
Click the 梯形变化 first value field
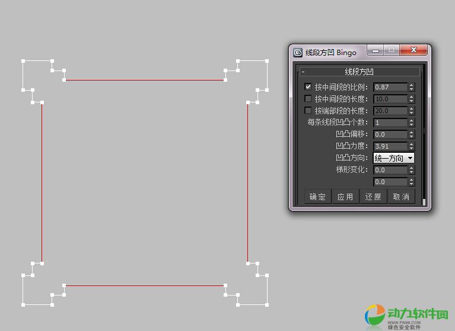390,170
